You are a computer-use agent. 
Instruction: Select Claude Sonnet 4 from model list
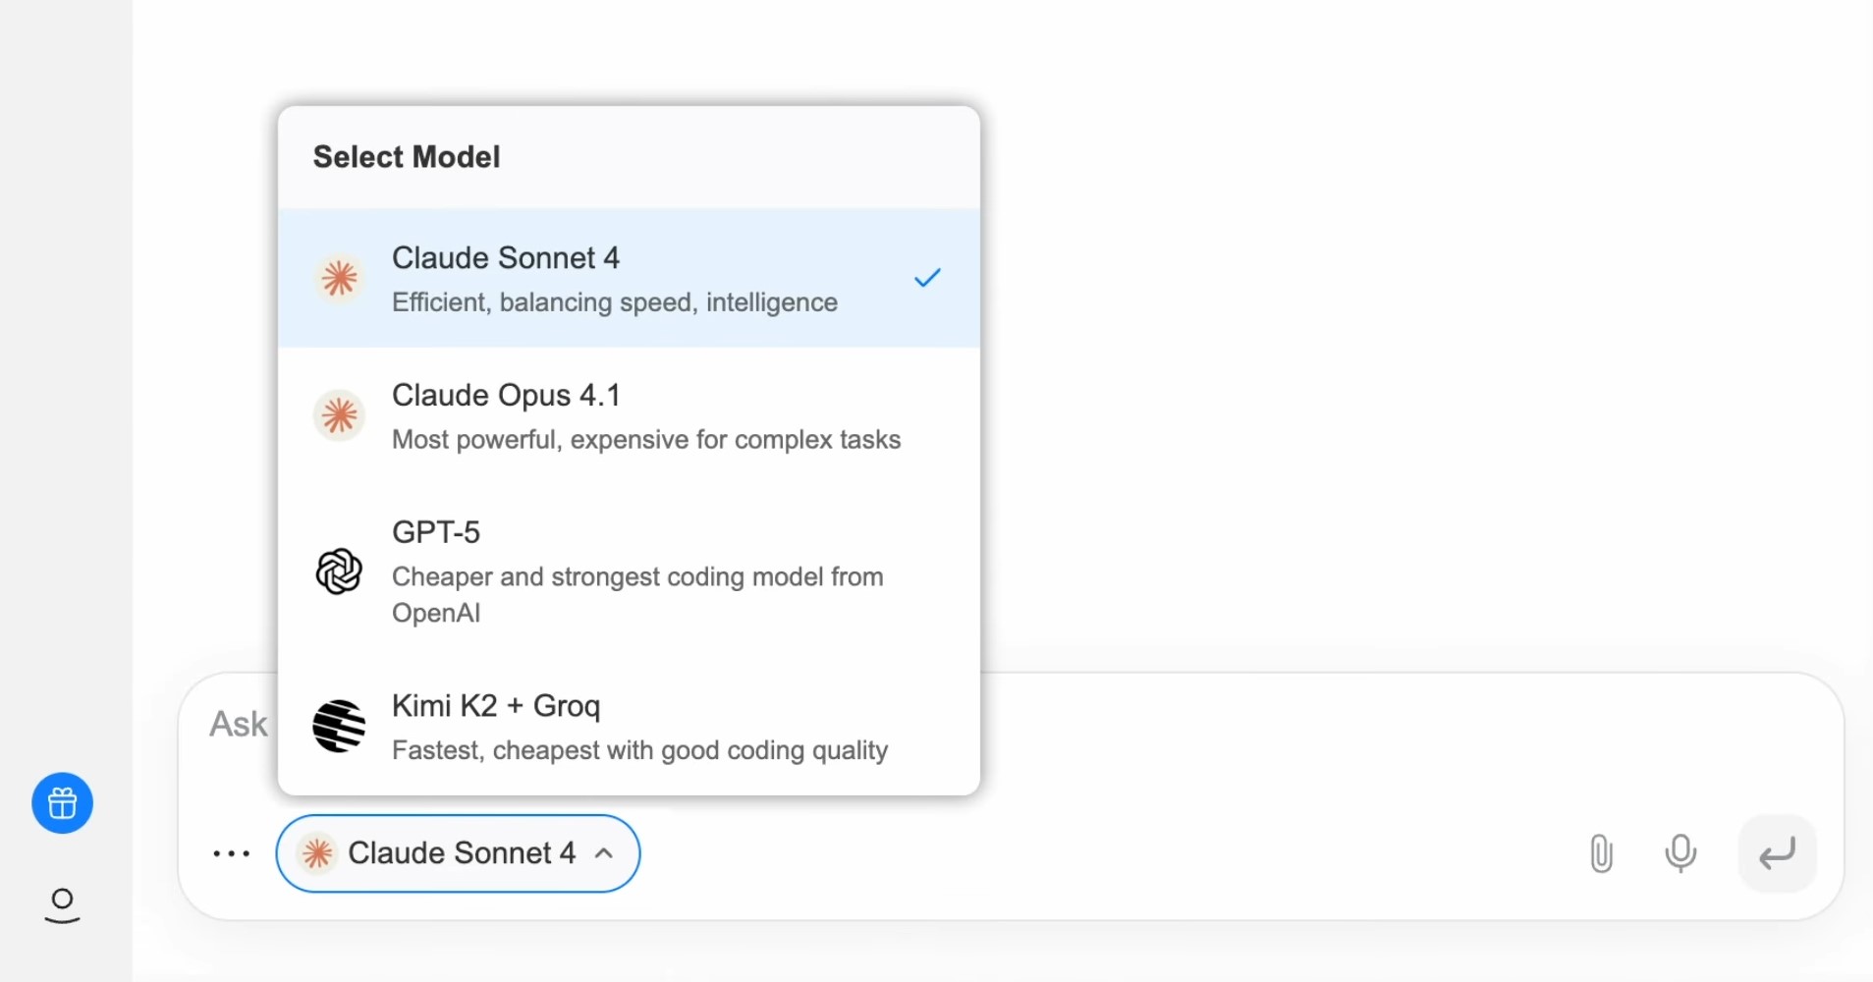[629, 278]
